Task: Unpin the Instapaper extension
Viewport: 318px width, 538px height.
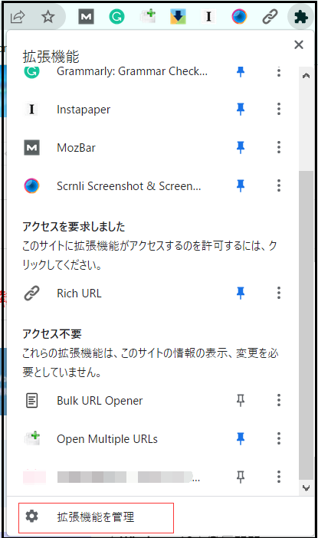Action: click(241, 109)
